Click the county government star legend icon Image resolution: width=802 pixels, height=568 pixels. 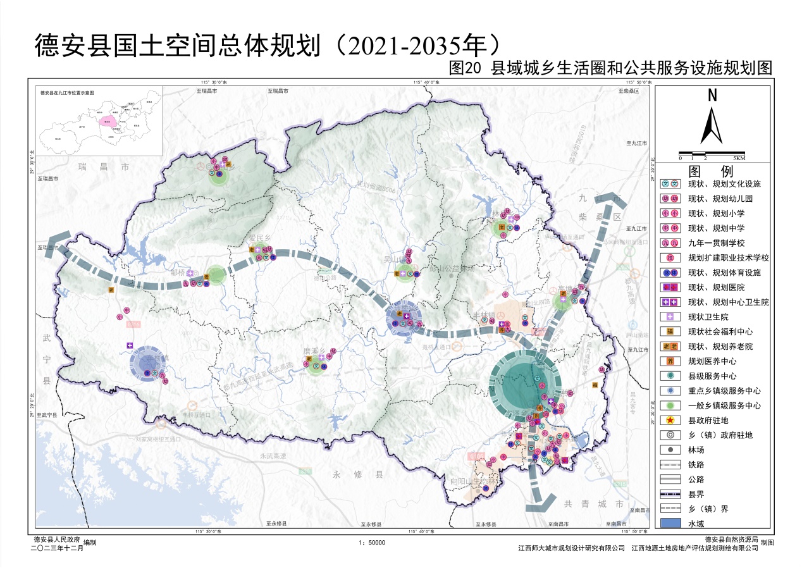[x=670, y=421]
